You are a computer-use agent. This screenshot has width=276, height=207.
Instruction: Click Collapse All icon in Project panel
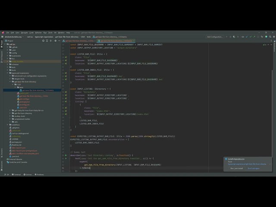[51, 41]
